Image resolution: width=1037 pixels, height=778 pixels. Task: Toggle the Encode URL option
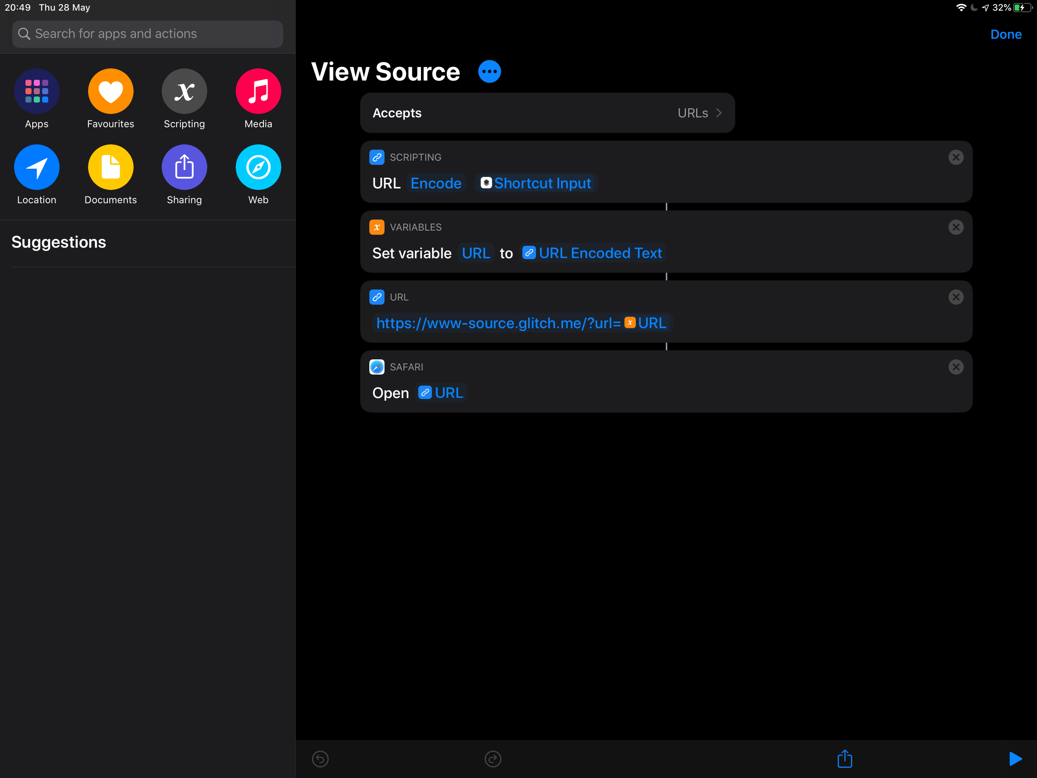pyautogui.click(x=436, y=182)
